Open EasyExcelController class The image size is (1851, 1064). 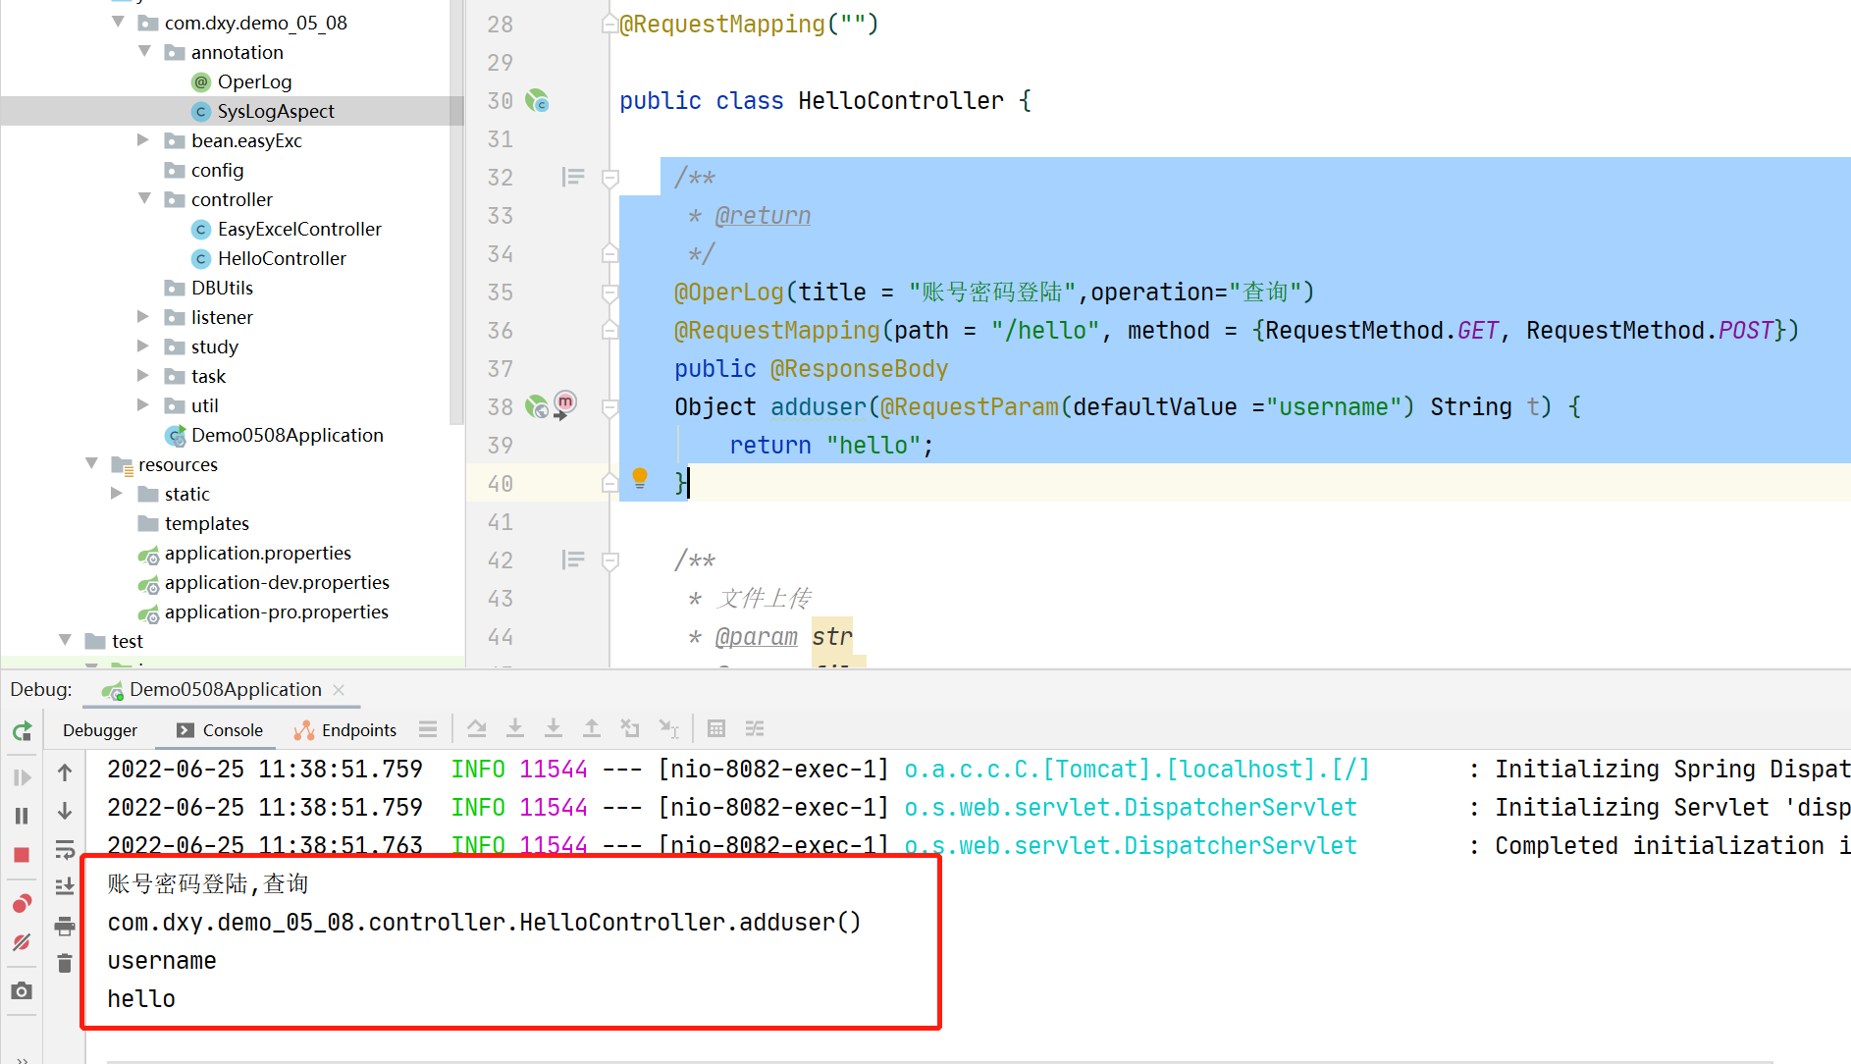(x=286, y=229)
